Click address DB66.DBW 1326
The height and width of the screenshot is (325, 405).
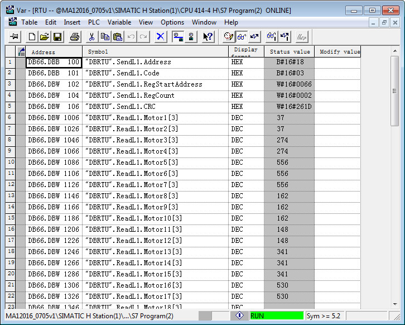54,297
